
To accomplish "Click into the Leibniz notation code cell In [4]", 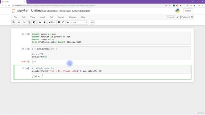I will pyautogui.click(x=111, y=70).
